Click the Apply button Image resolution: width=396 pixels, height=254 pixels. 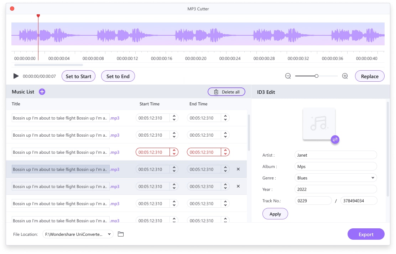pyautogui.click(x=275, y=214)
